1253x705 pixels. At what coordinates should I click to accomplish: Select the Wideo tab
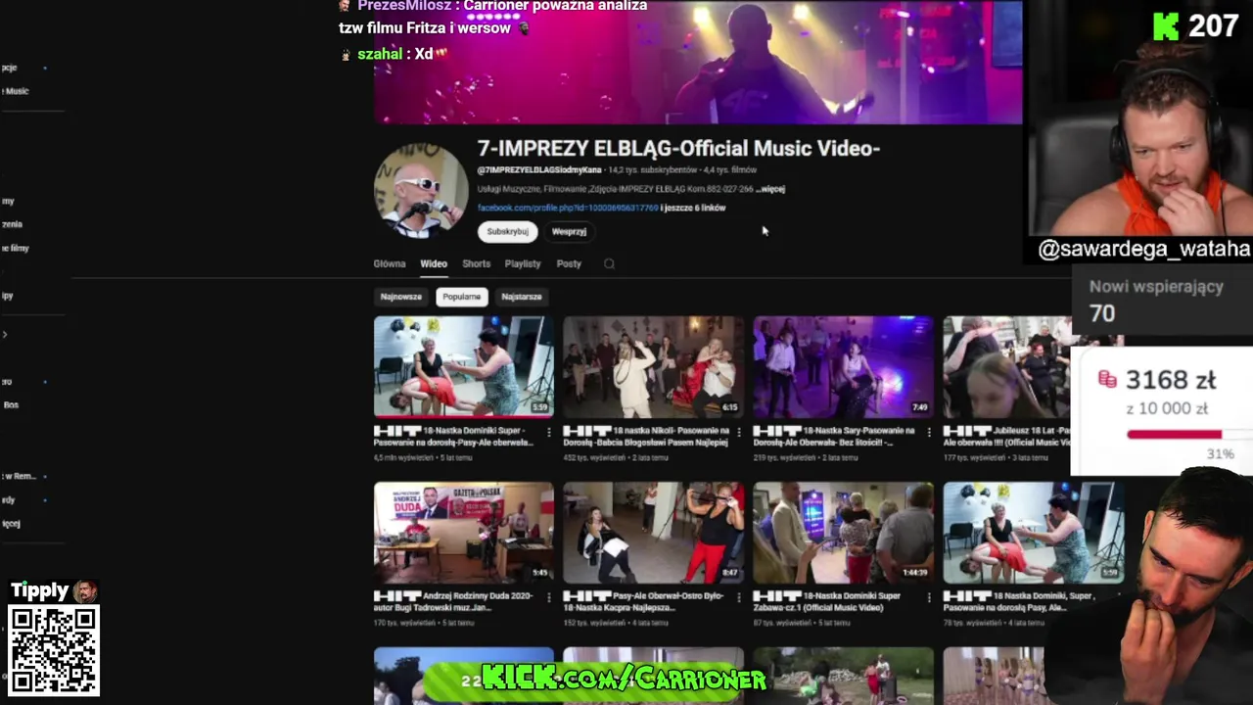click(434, 263)
